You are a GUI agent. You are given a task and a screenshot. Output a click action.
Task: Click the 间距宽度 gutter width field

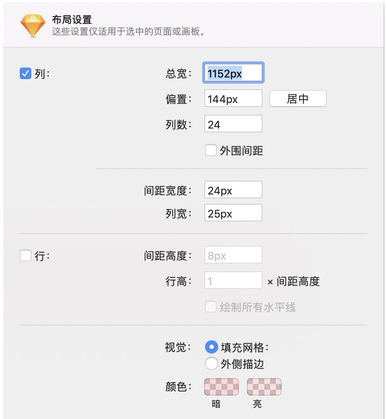233,190
